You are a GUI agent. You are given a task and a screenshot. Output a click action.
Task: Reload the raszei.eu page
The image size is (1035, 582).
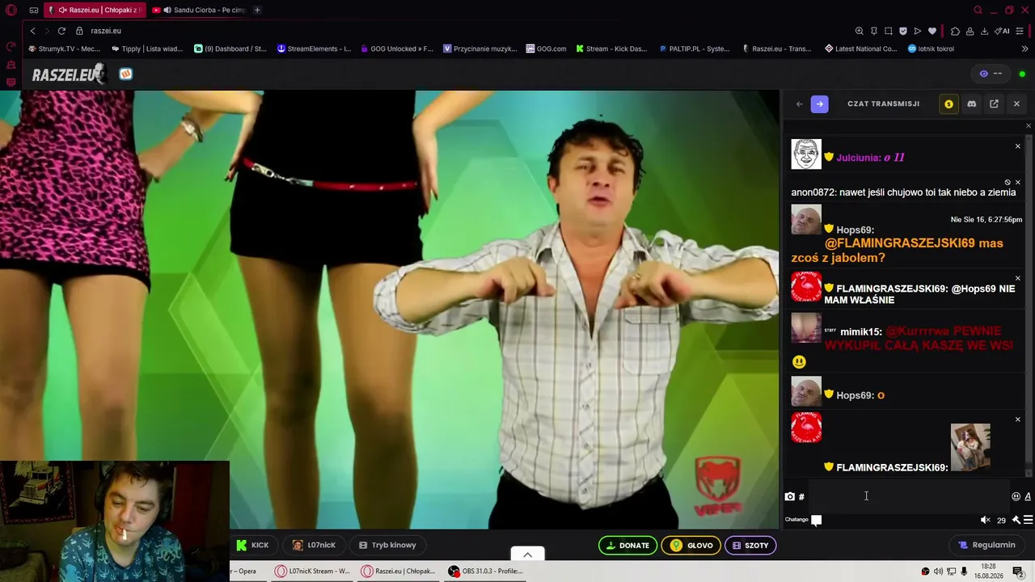(61, 31)
